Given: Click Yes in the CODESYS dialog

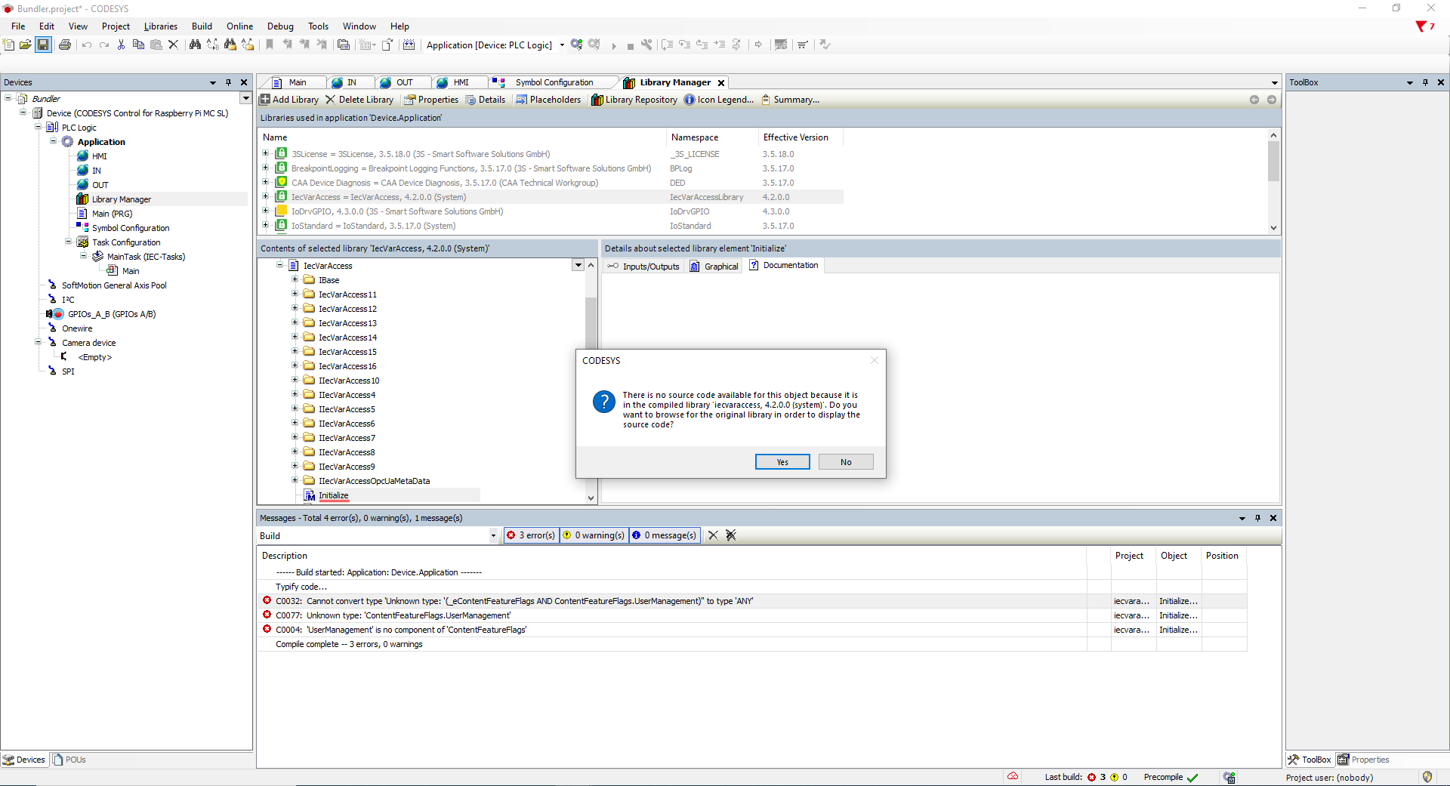Looking at the screenshot, I should pyautogui.click(x=782, y=462).
